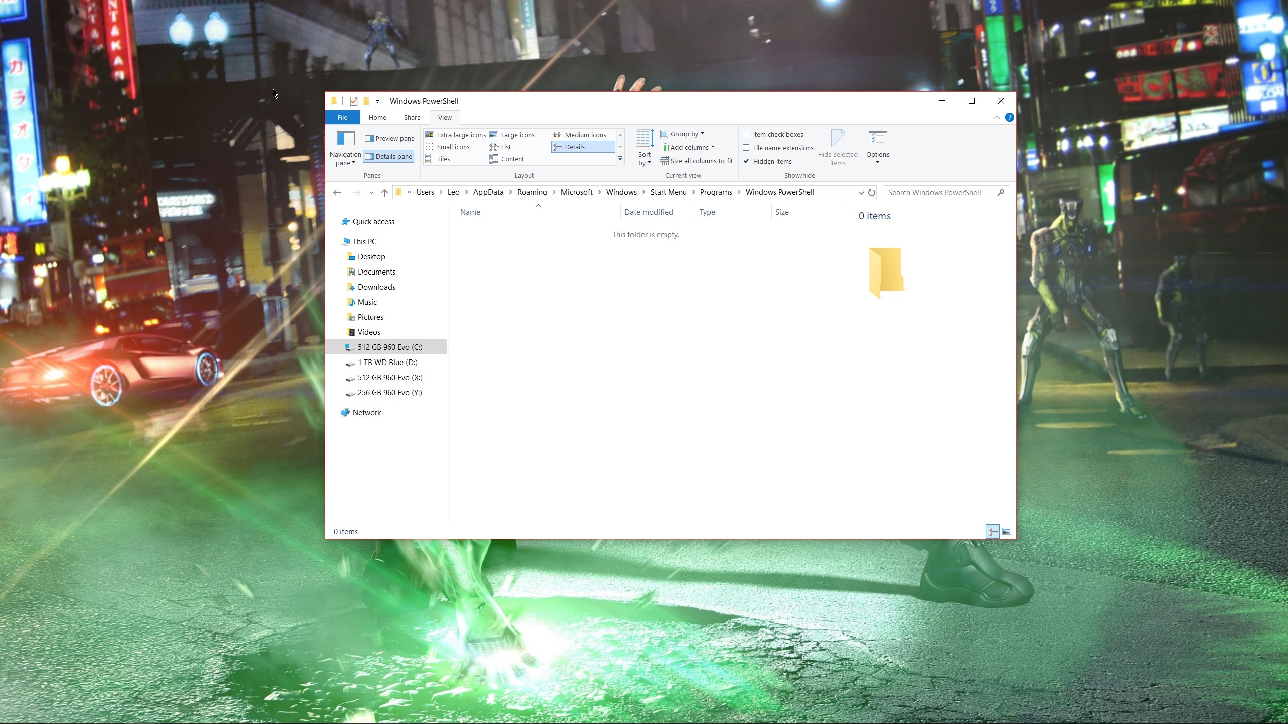Screen dimensions: 1288x724
Task: Enable Item check boxes
Action: tap(746, 134)
